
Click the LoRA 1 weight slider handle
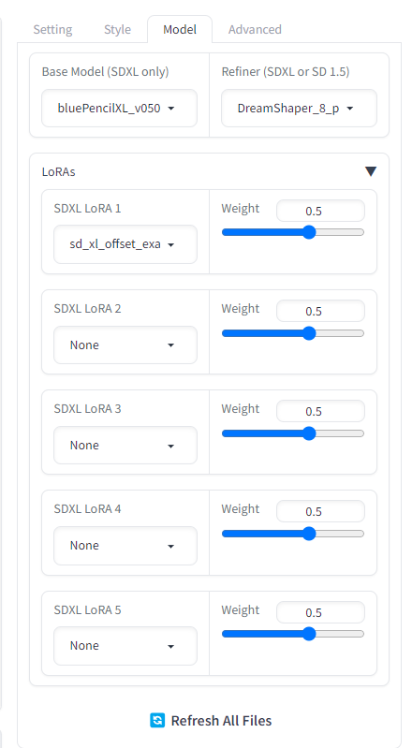309,232
